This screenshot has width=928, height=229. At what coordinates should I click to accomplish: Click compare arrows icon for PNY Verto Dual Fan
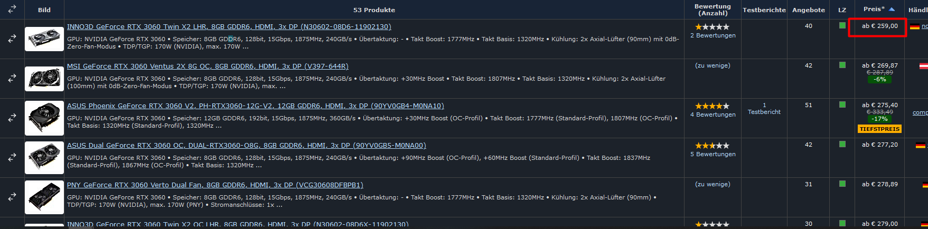click(x=12, y=197)
